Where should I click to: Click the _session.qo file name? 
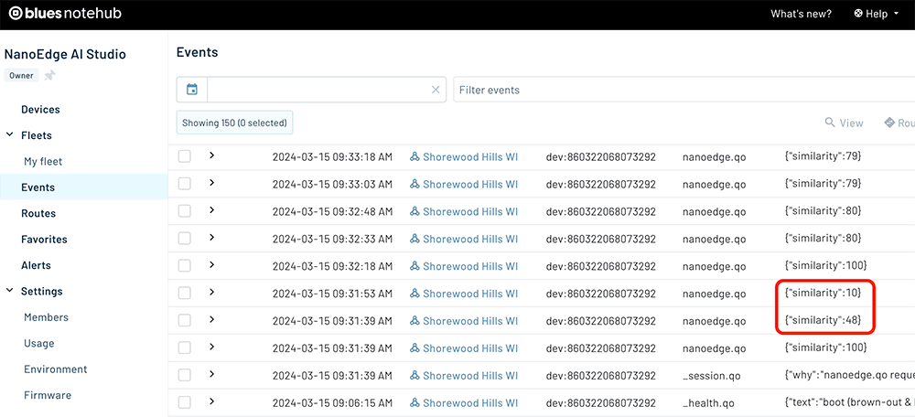point(711,376)
